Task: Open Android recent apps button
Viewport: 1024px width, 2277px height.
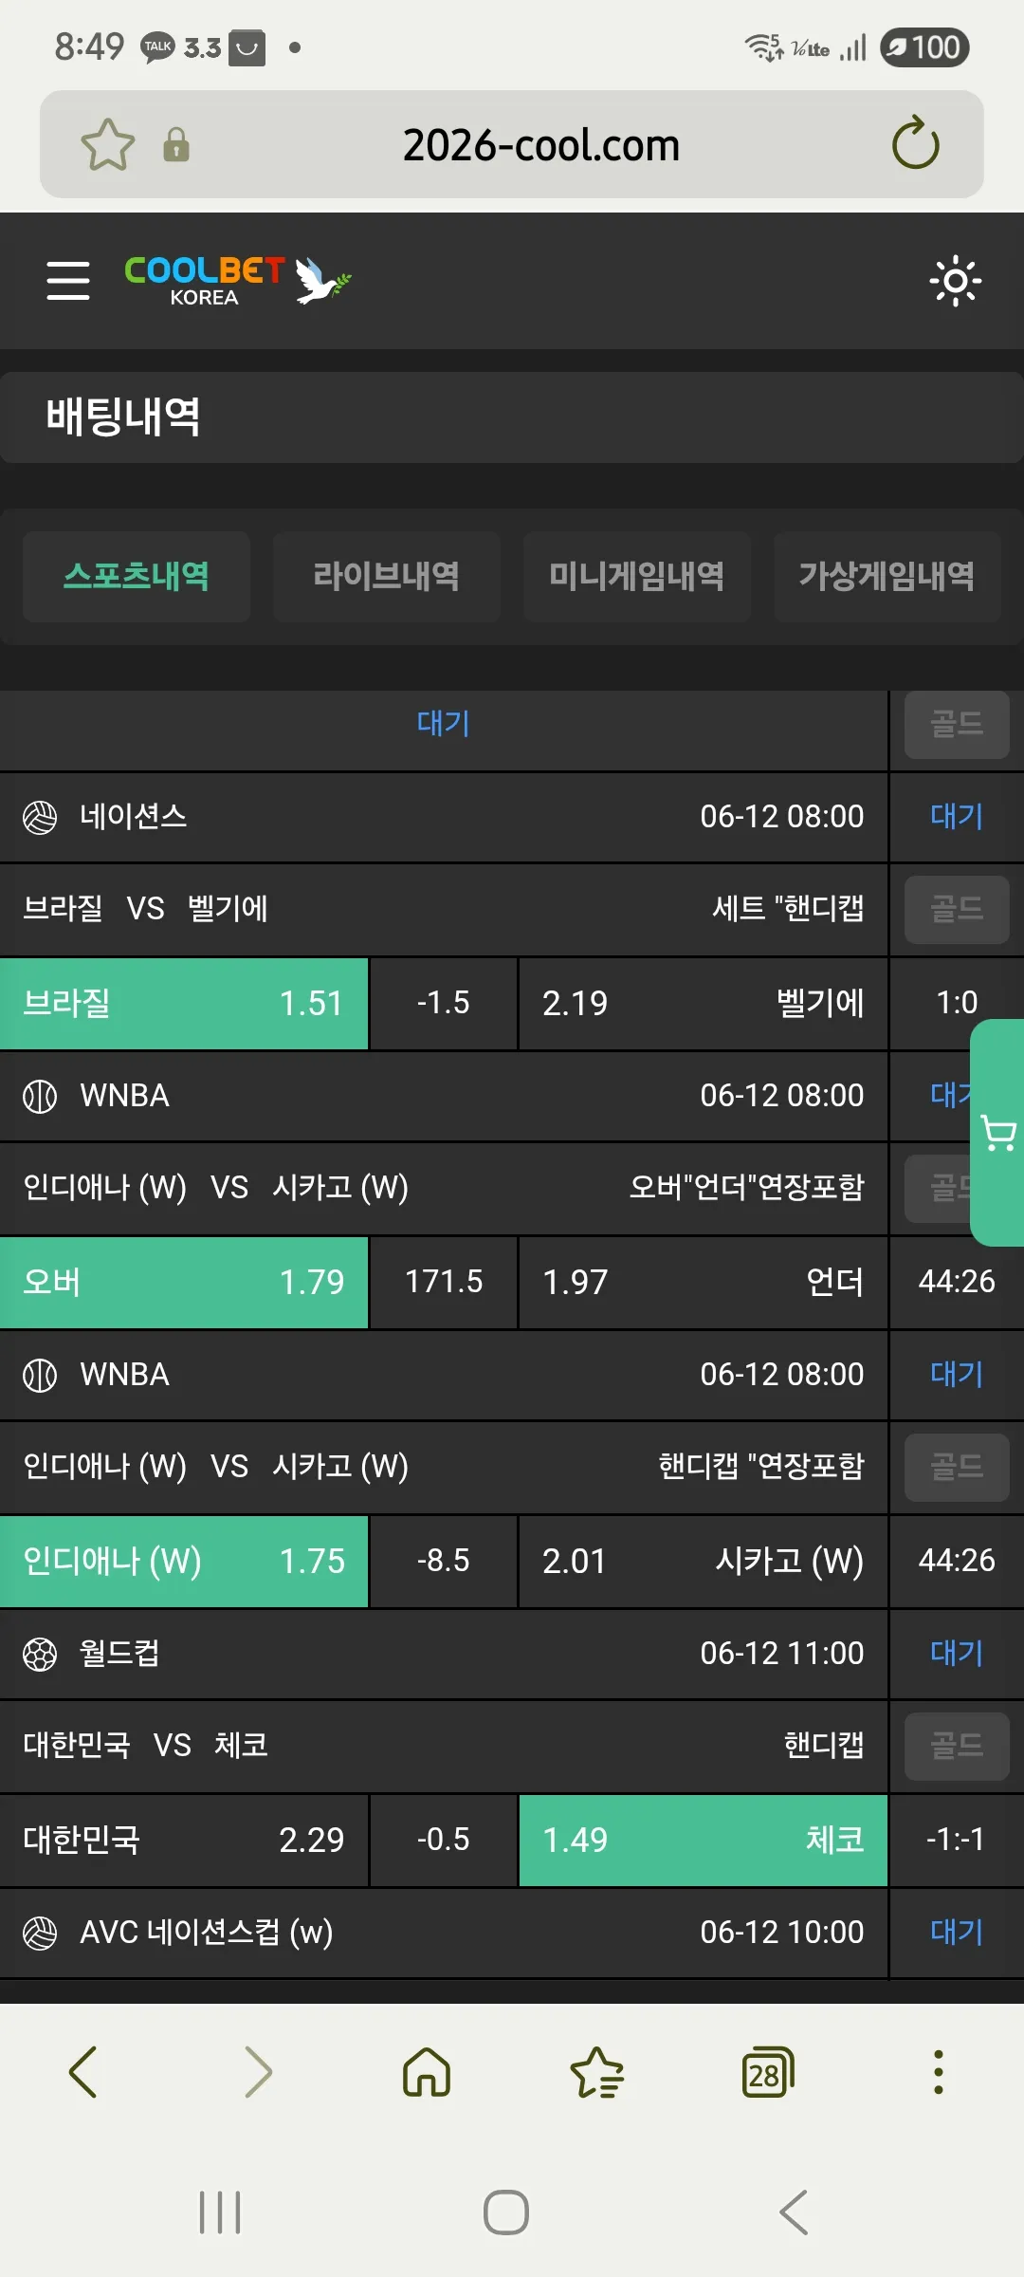Action: (220, 2212)
